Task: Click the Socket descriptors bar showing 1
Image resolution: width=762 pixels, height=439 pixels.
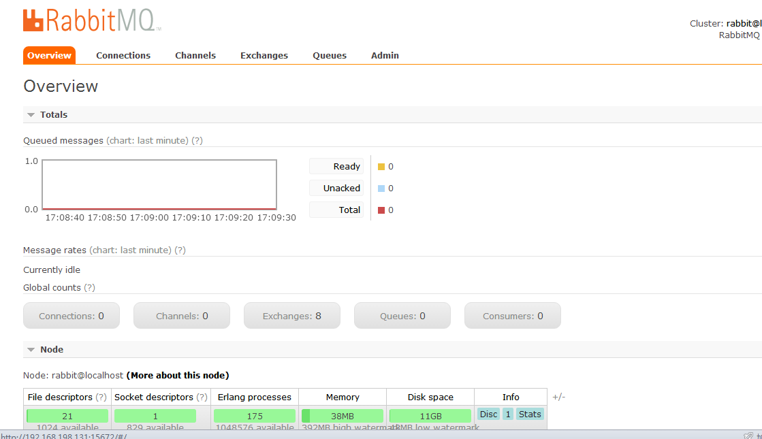Action: tap(155, 416)
